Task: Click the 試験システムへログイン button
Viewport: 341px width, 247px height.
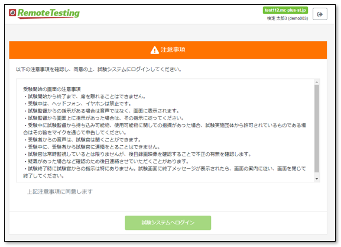Action: click(168, 223)
